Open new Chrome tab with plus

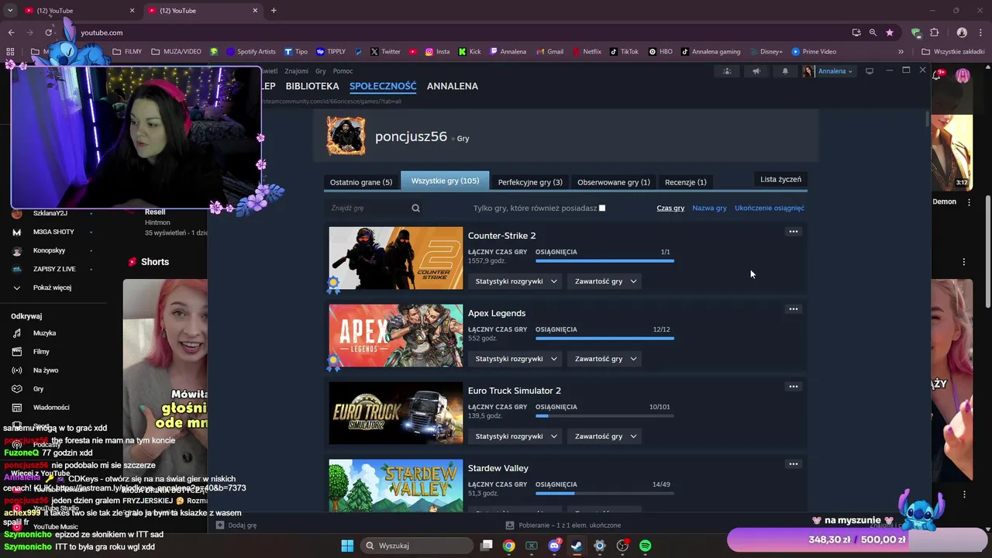[274, 10]
